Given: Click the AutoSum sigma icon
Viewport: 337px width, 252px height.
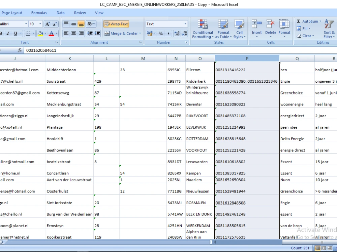Looking at the screenshot, I should click(x=299, y=21).
